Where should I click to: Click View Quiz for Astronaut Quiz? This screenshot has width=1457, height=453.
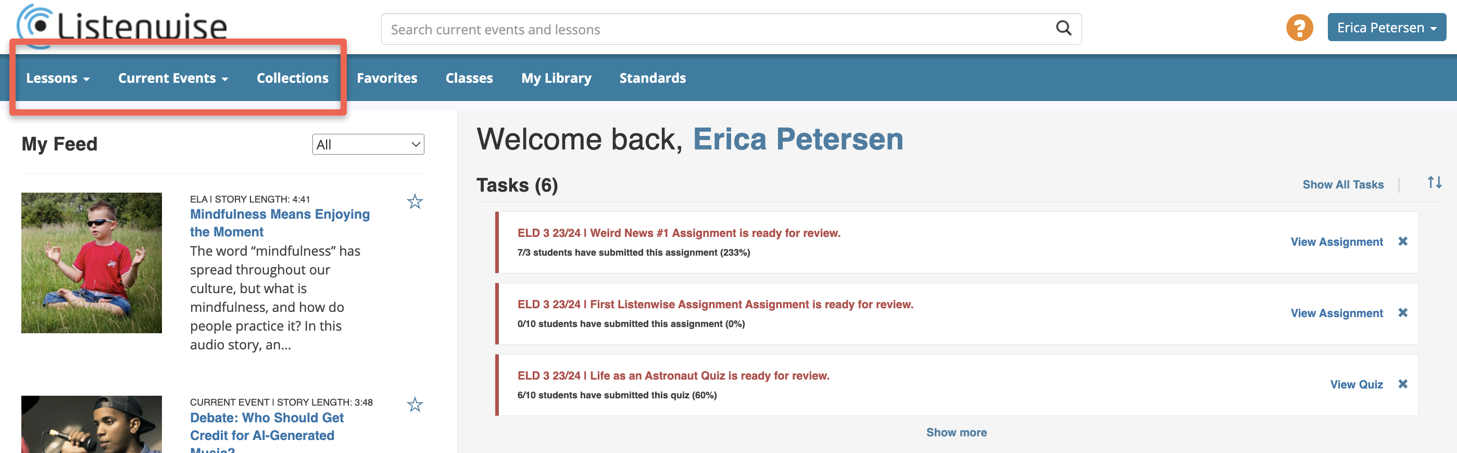click(x=1356, y=385)
